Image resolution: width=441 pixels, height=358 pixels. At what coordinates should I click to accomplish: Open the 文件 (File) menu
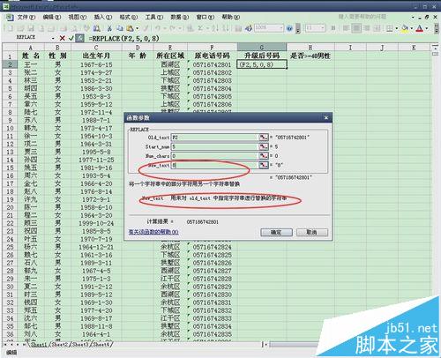click(26, 17)
